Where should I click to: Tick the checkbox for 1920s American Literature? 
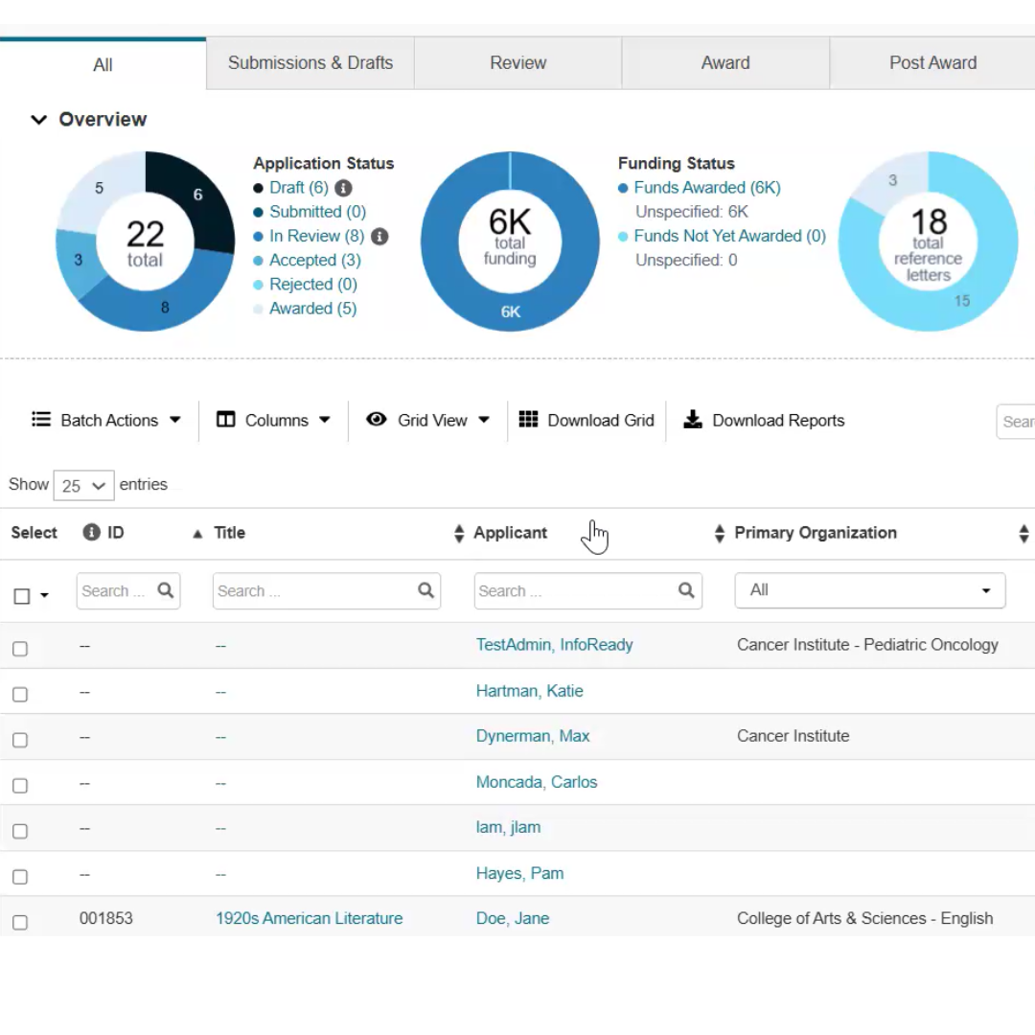(x=20, y=923)
